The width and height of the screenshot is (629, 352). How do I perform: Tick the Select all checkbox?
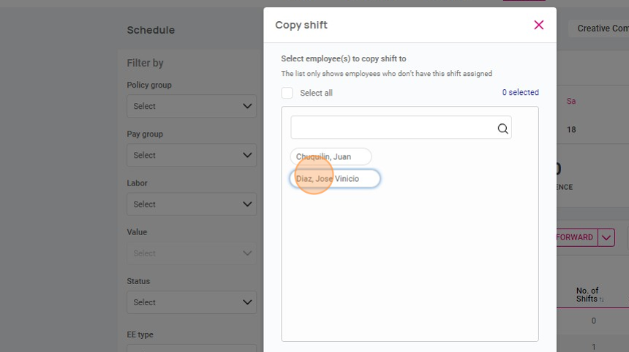point(287,93)
